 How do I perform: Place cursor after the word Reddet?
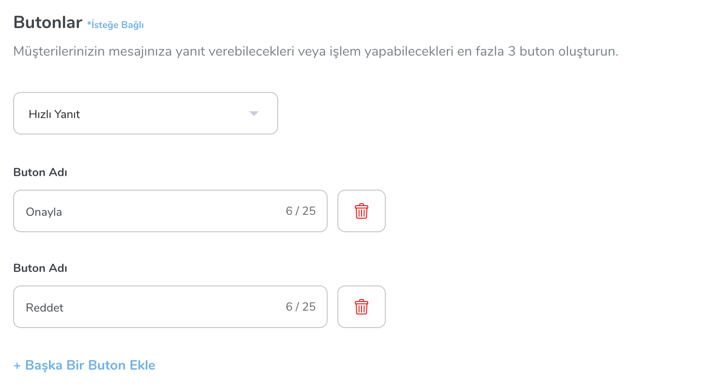click(64, 308)
